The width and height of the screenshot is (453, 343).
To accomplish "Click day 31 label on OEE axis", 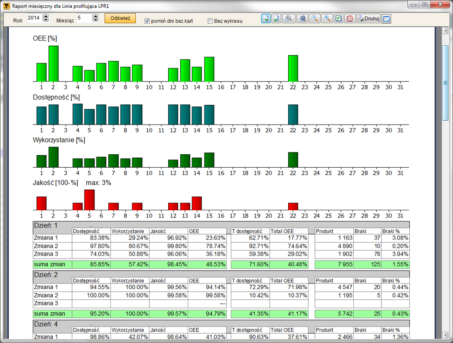I will (400, 87).
